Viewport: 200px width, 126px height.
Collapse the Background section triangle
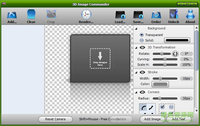click(136, 29)
